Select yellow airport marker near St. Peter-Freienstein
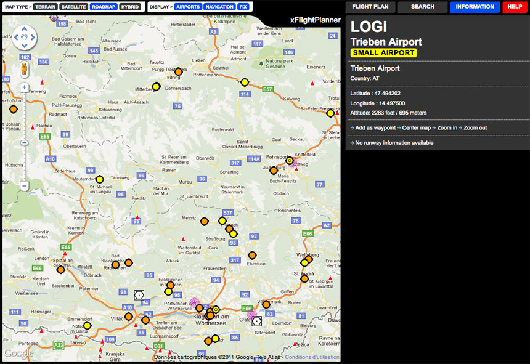This screenshot has height=364, width=530. tap(330, 113)
